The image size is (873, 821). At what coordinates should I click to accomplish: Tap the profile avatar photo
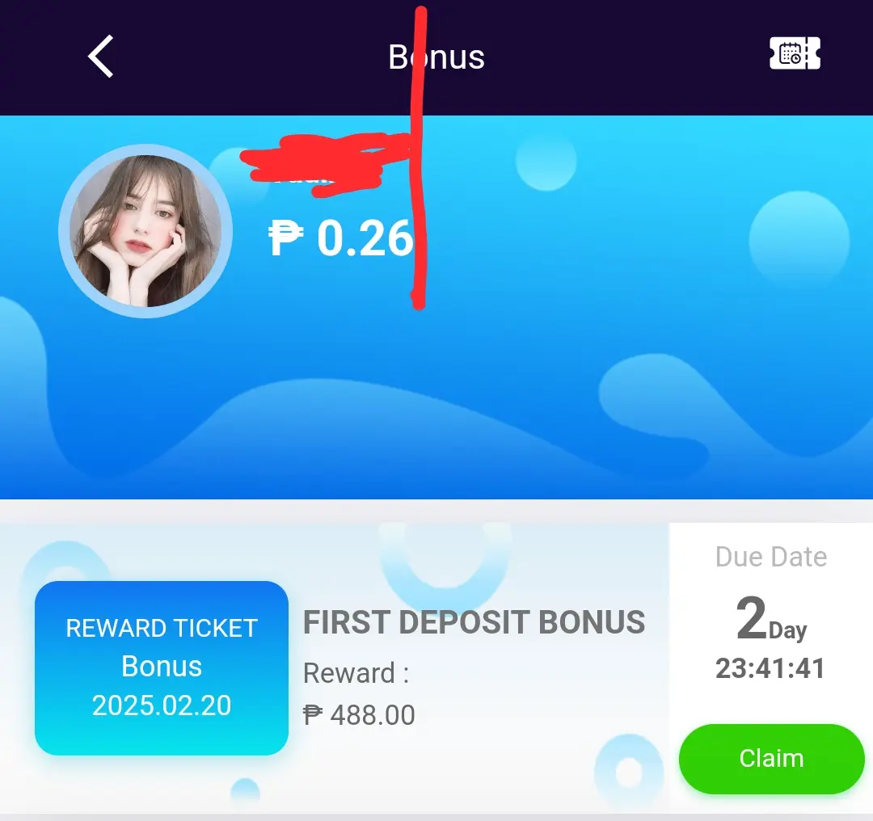(x=145, y=231)
